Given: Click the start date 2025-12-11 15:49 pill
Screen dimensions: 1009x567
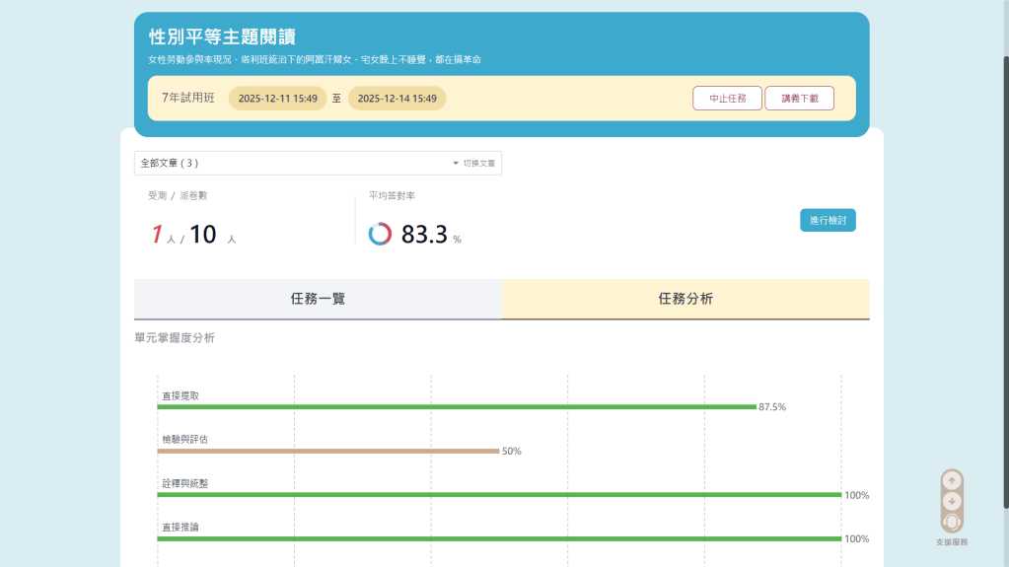Looking at the screenshot, I should [x=277, y=99].
